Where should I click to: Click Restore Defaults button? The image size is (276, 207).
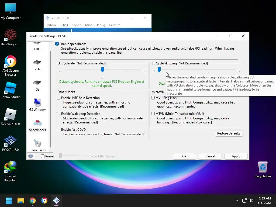tap(229, 133)
